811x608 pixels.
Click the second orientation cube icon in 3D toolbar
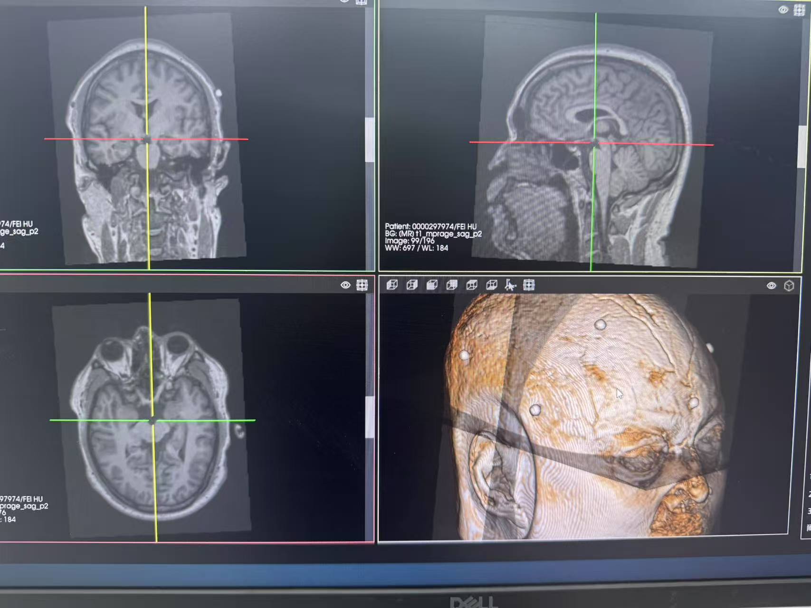[412, 285]
